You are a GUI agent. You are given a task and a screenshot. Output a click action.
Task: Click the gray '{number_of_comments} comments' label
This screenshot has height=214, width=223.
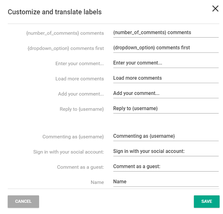[65, 33]
